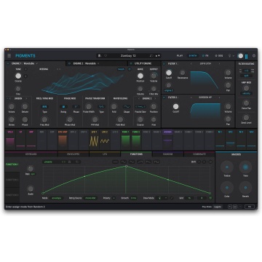Click the preset name in the top bar

(x=128, y=56)
